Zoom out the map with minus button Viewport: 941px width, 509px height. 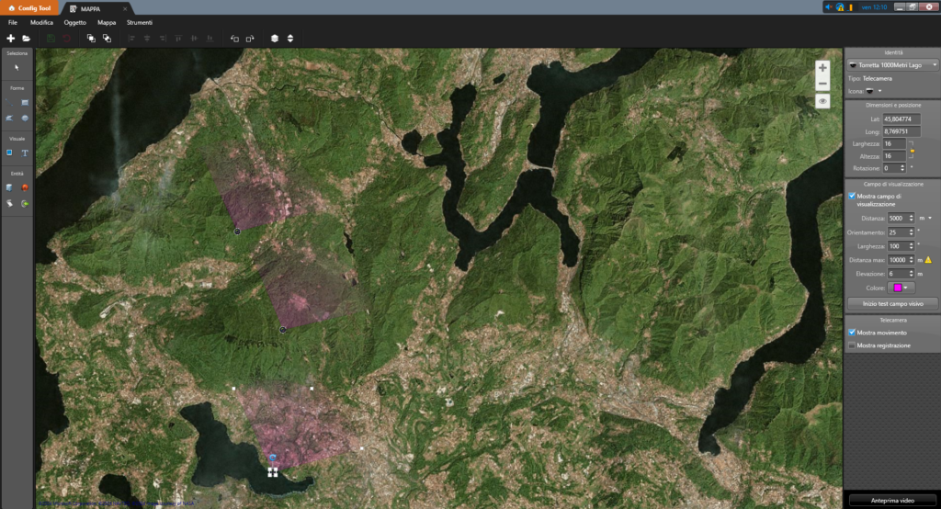pos(822,84)
